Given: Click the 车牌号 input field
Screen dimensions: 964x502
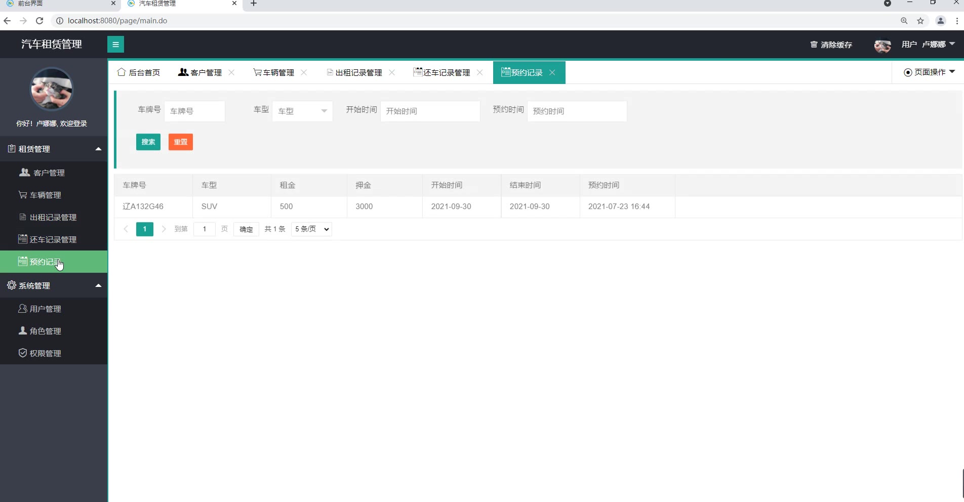Looking at the screenshot, I should point(194,111).
